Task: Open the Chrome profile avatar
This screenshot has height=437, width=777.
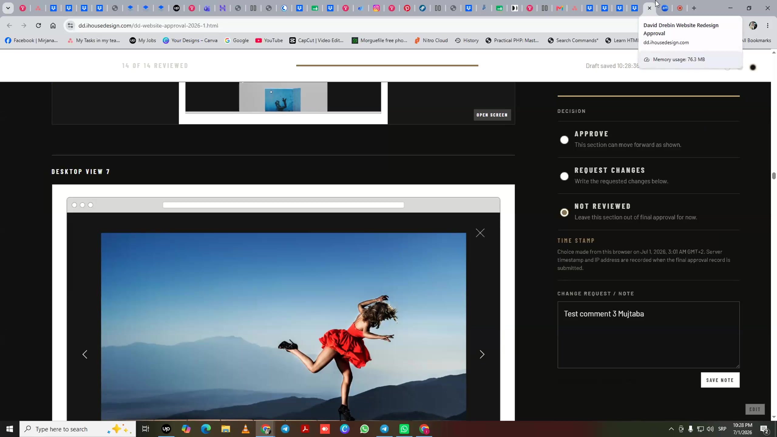Action: pyautogui.click(x=753, y=25)
